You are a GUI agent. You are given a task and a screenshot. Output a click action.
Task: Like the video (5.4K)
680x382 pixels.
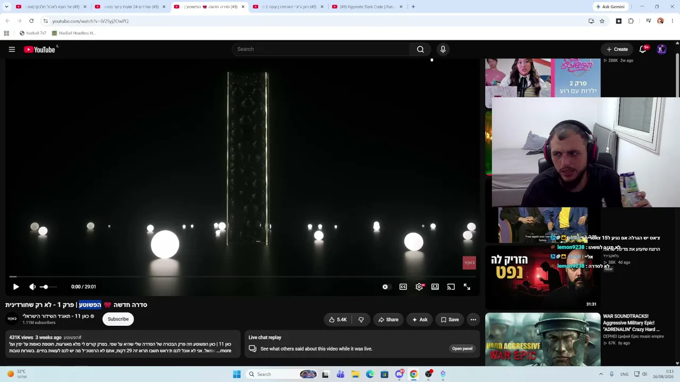(x=338, y=319)
